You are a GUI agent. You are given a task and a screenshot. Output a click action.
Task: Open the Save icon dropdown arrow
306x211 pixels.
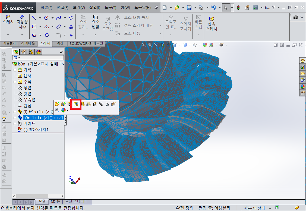coord(195,8)
